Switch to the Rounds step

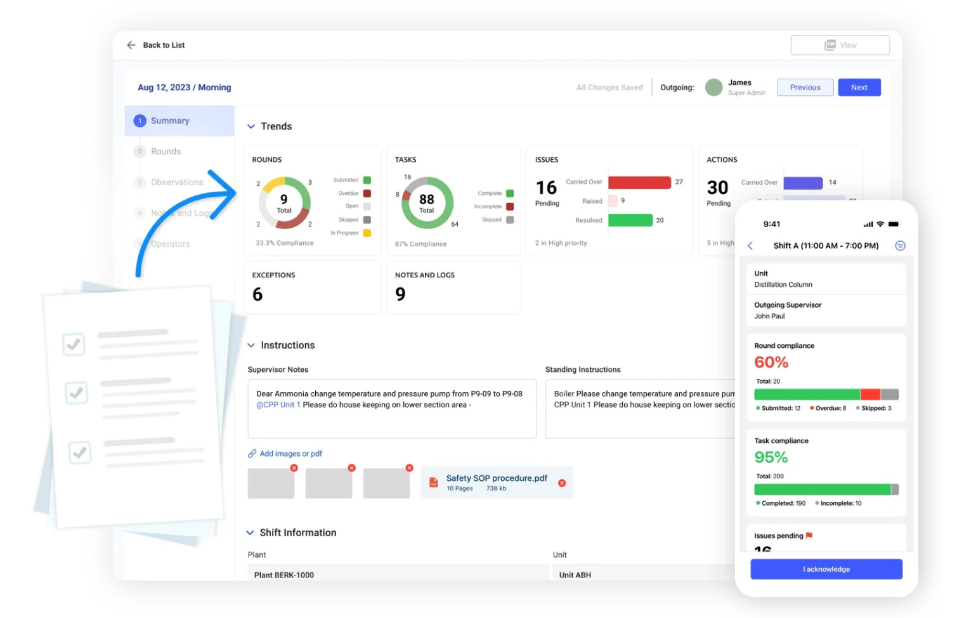point(166,151)
